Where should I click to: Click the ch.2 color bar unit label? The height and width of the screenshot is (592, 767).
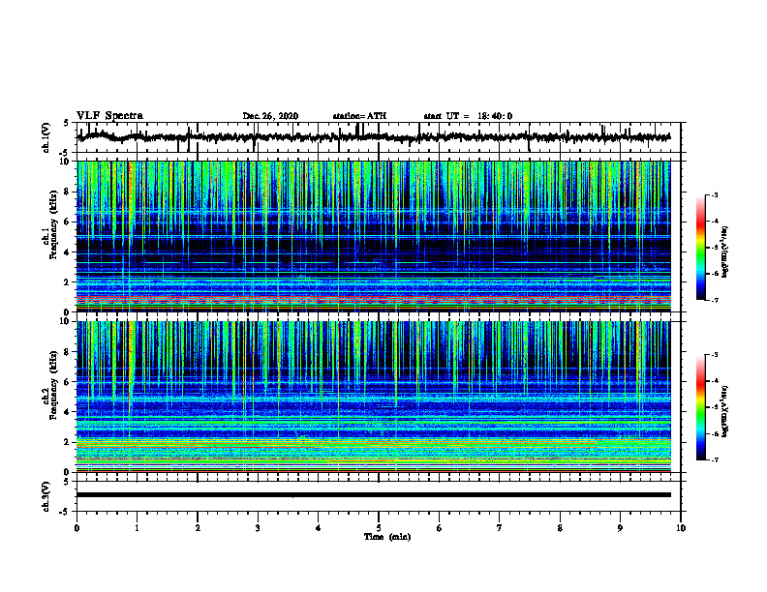(x=725, y=412)
